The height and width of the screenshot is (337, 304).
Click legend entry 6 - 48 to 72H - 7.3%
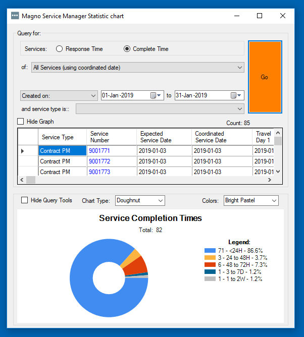coord(242,264)
